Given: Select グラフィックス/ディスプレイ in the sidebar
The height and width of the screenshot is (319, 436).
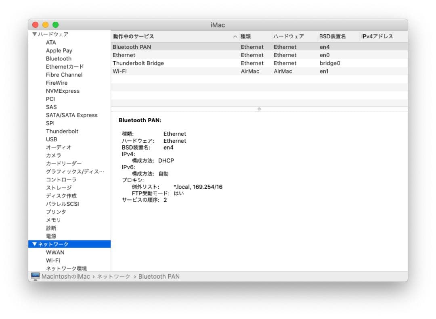Looking at the screenshot, I should click(75, 171).
